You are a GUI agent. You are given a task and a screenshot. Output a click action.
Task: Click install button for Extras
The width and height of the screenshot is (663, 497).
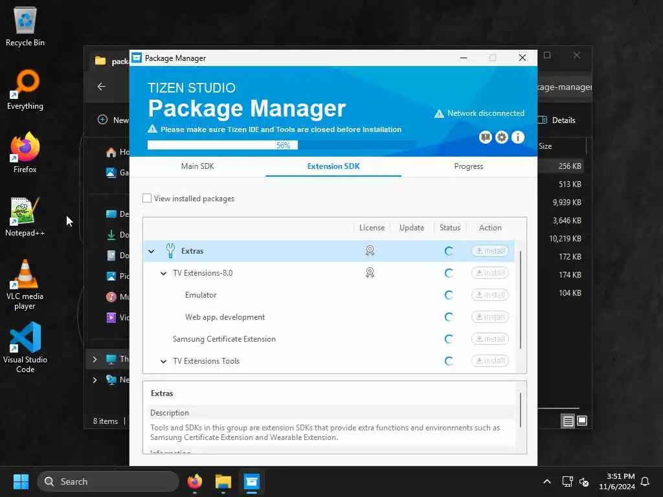[490, 250]
